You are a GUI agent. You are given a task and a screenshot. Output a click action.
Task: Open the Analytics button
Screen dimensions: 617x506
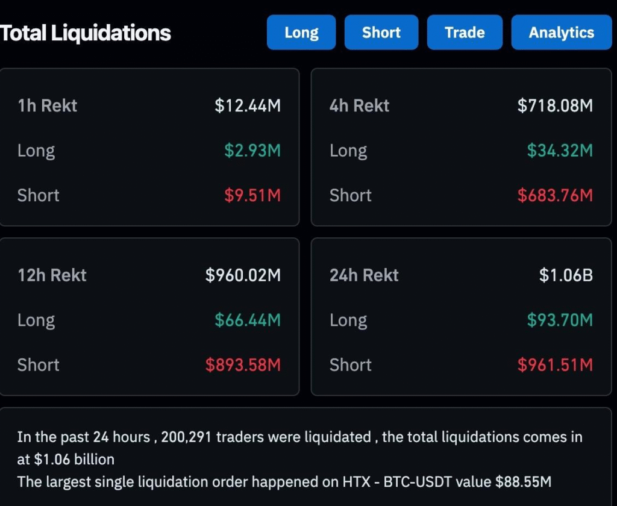(561, 33)
